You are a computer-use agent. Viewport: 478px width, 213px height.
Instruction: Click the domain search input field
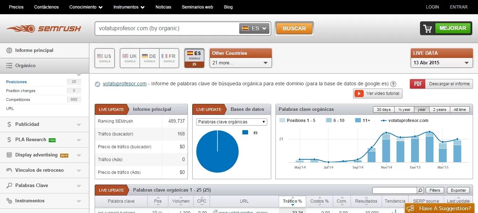click(167, 28)
